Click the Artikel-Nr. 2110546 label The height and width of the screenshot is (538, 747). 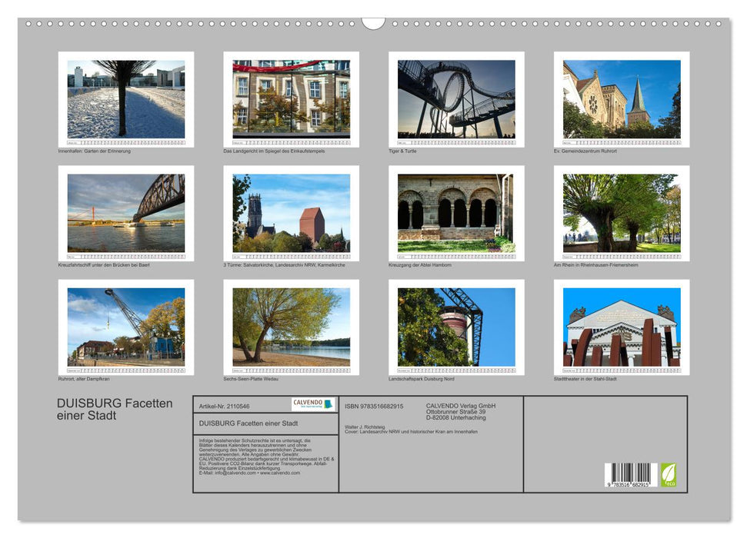pos(225,407)
